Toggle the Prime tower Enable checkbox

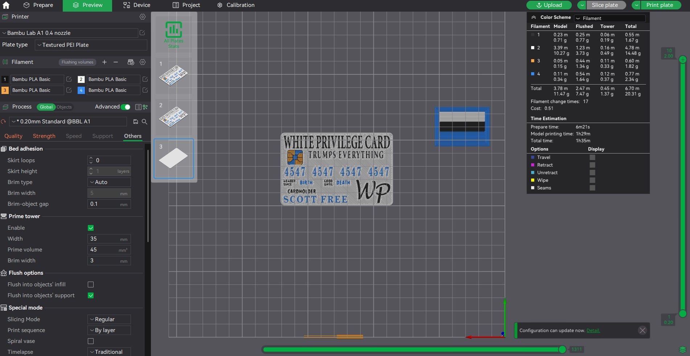pos(91,228)
